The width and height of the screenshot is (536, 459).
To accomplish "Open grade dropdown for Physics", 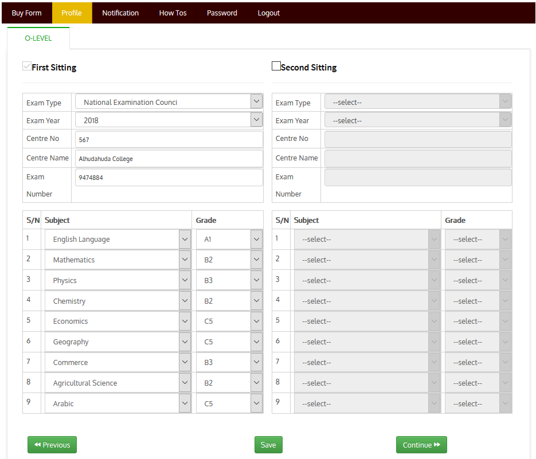I will [x=229, y=280].
